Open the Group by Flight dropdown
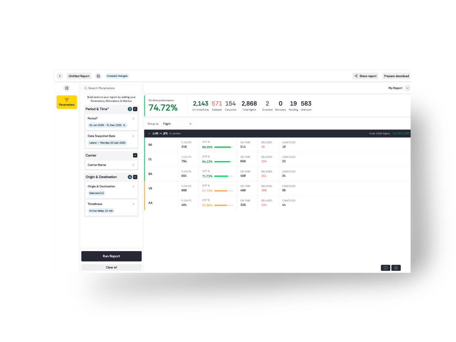Viewport: 456px width, 342px height. [177, 124]
